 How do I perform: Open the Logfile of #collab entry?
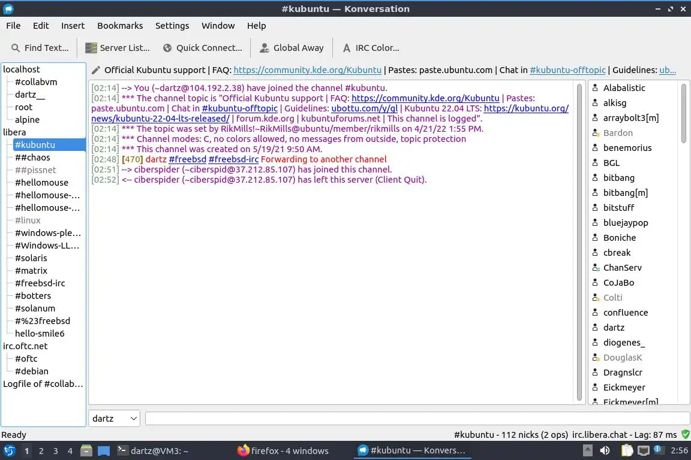(x=43, y=384)
